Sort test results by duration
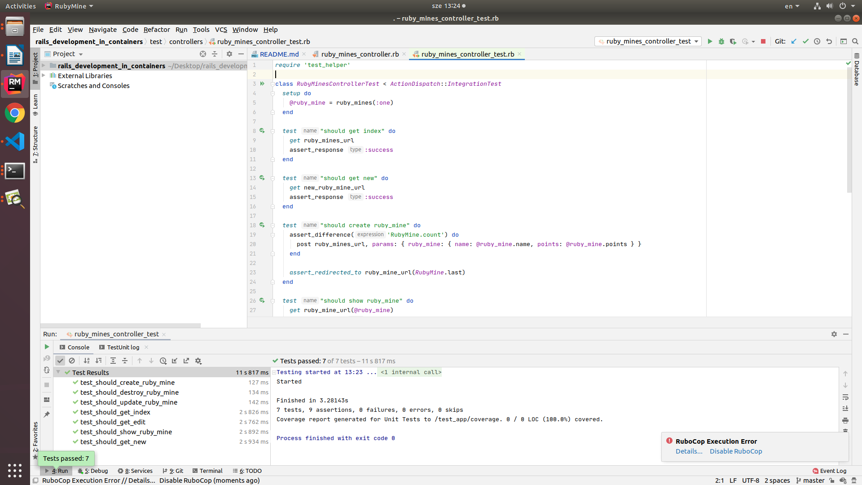 coord(98,361)
